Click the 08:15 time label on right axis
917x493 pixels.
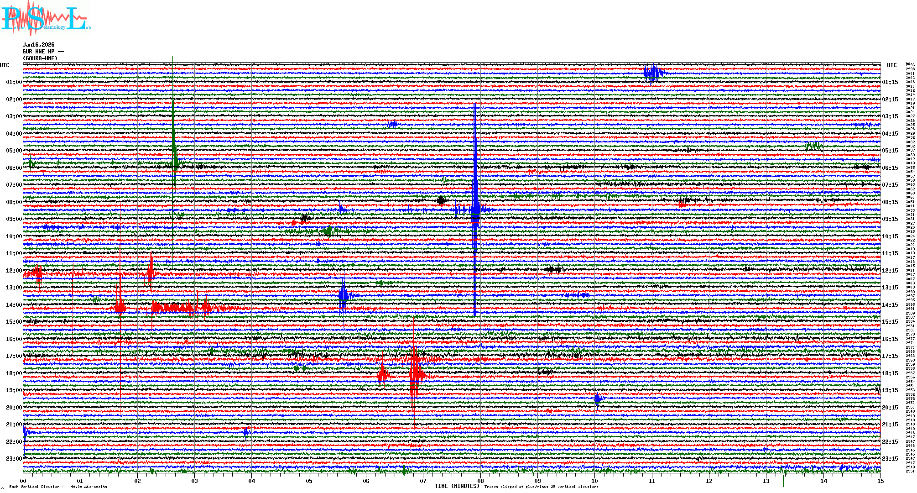890,202
